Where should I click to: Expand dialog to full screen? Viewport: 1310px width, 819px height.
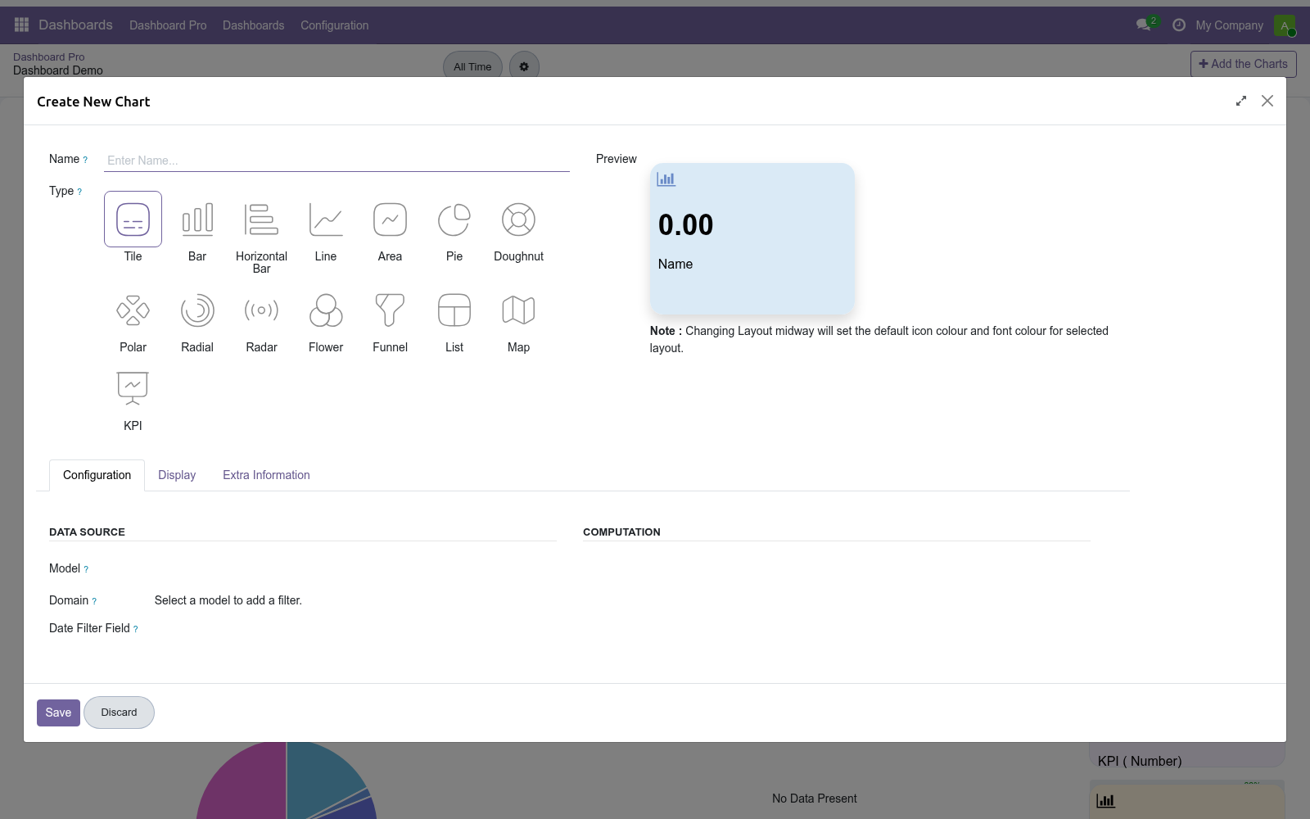point(1241,101)
